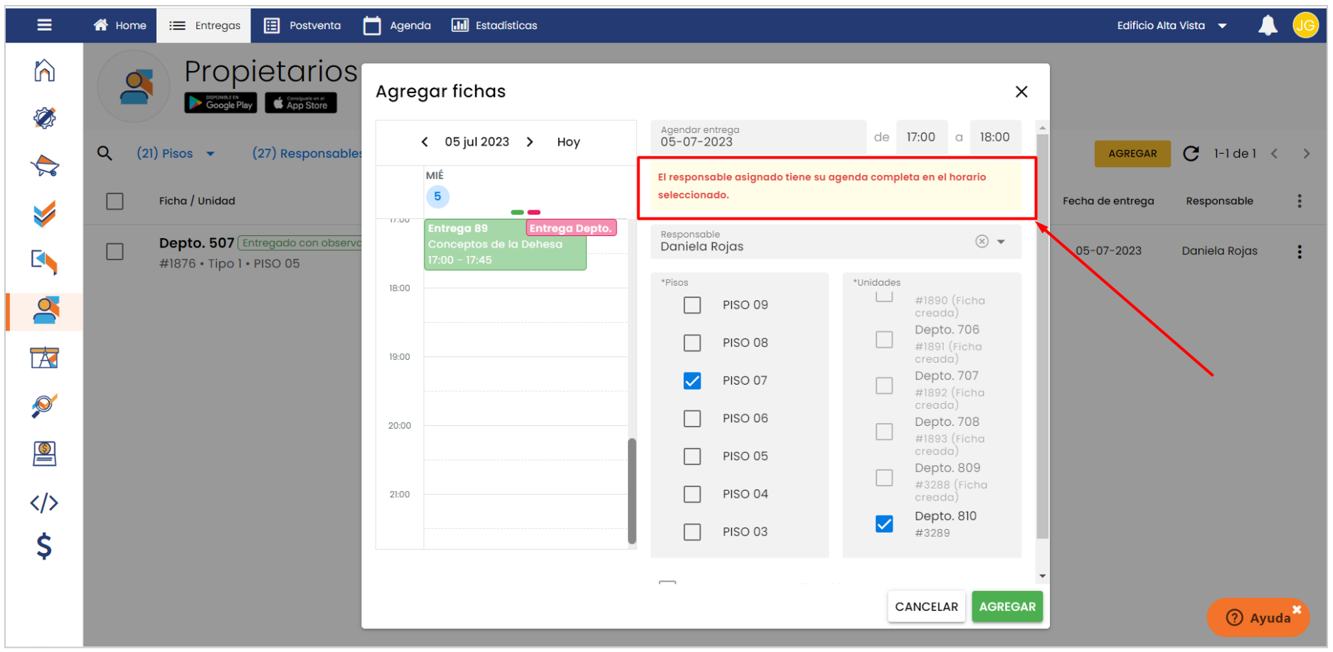Click the dollar sign sidebar icon
Image resolution: width=1333 pixels, height=652 pixels.
tap(44, 546)
